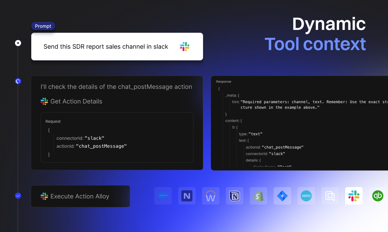The image size is (388, 232).
Task: Select the first timeline step dot
Action: click(18, 43)
